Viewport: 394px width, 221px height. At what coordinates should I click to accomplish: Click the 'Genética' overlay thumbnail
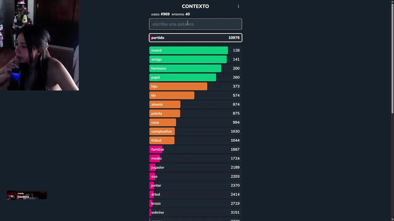[x=27, y=196]
